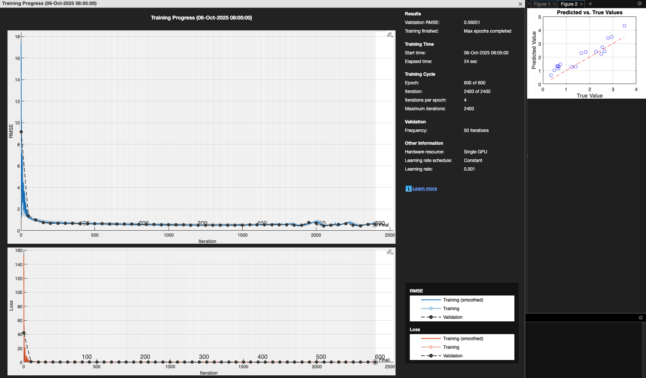
Task: Add a new figure tab with plus icon
Action: coord(591,4)
